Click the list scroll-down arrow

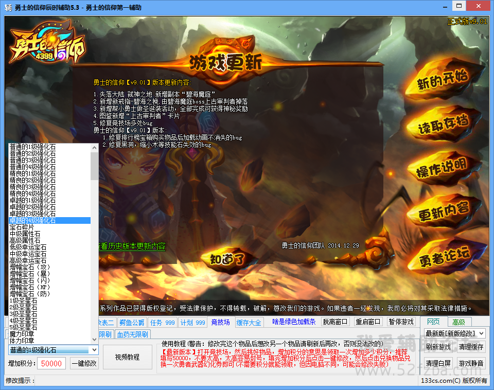95,340
